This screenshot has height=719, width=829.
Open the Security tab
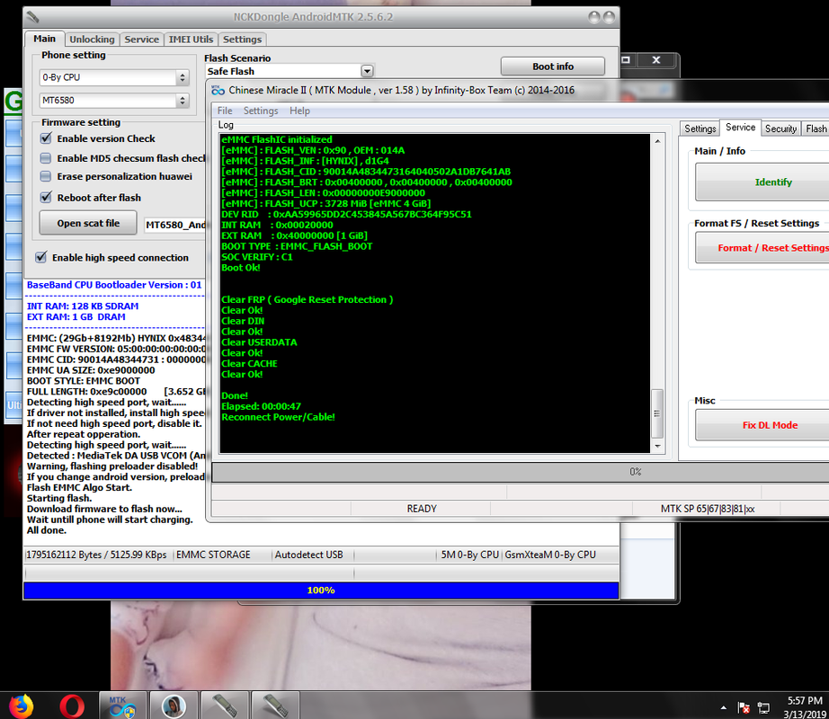click(x=780, y=129)
